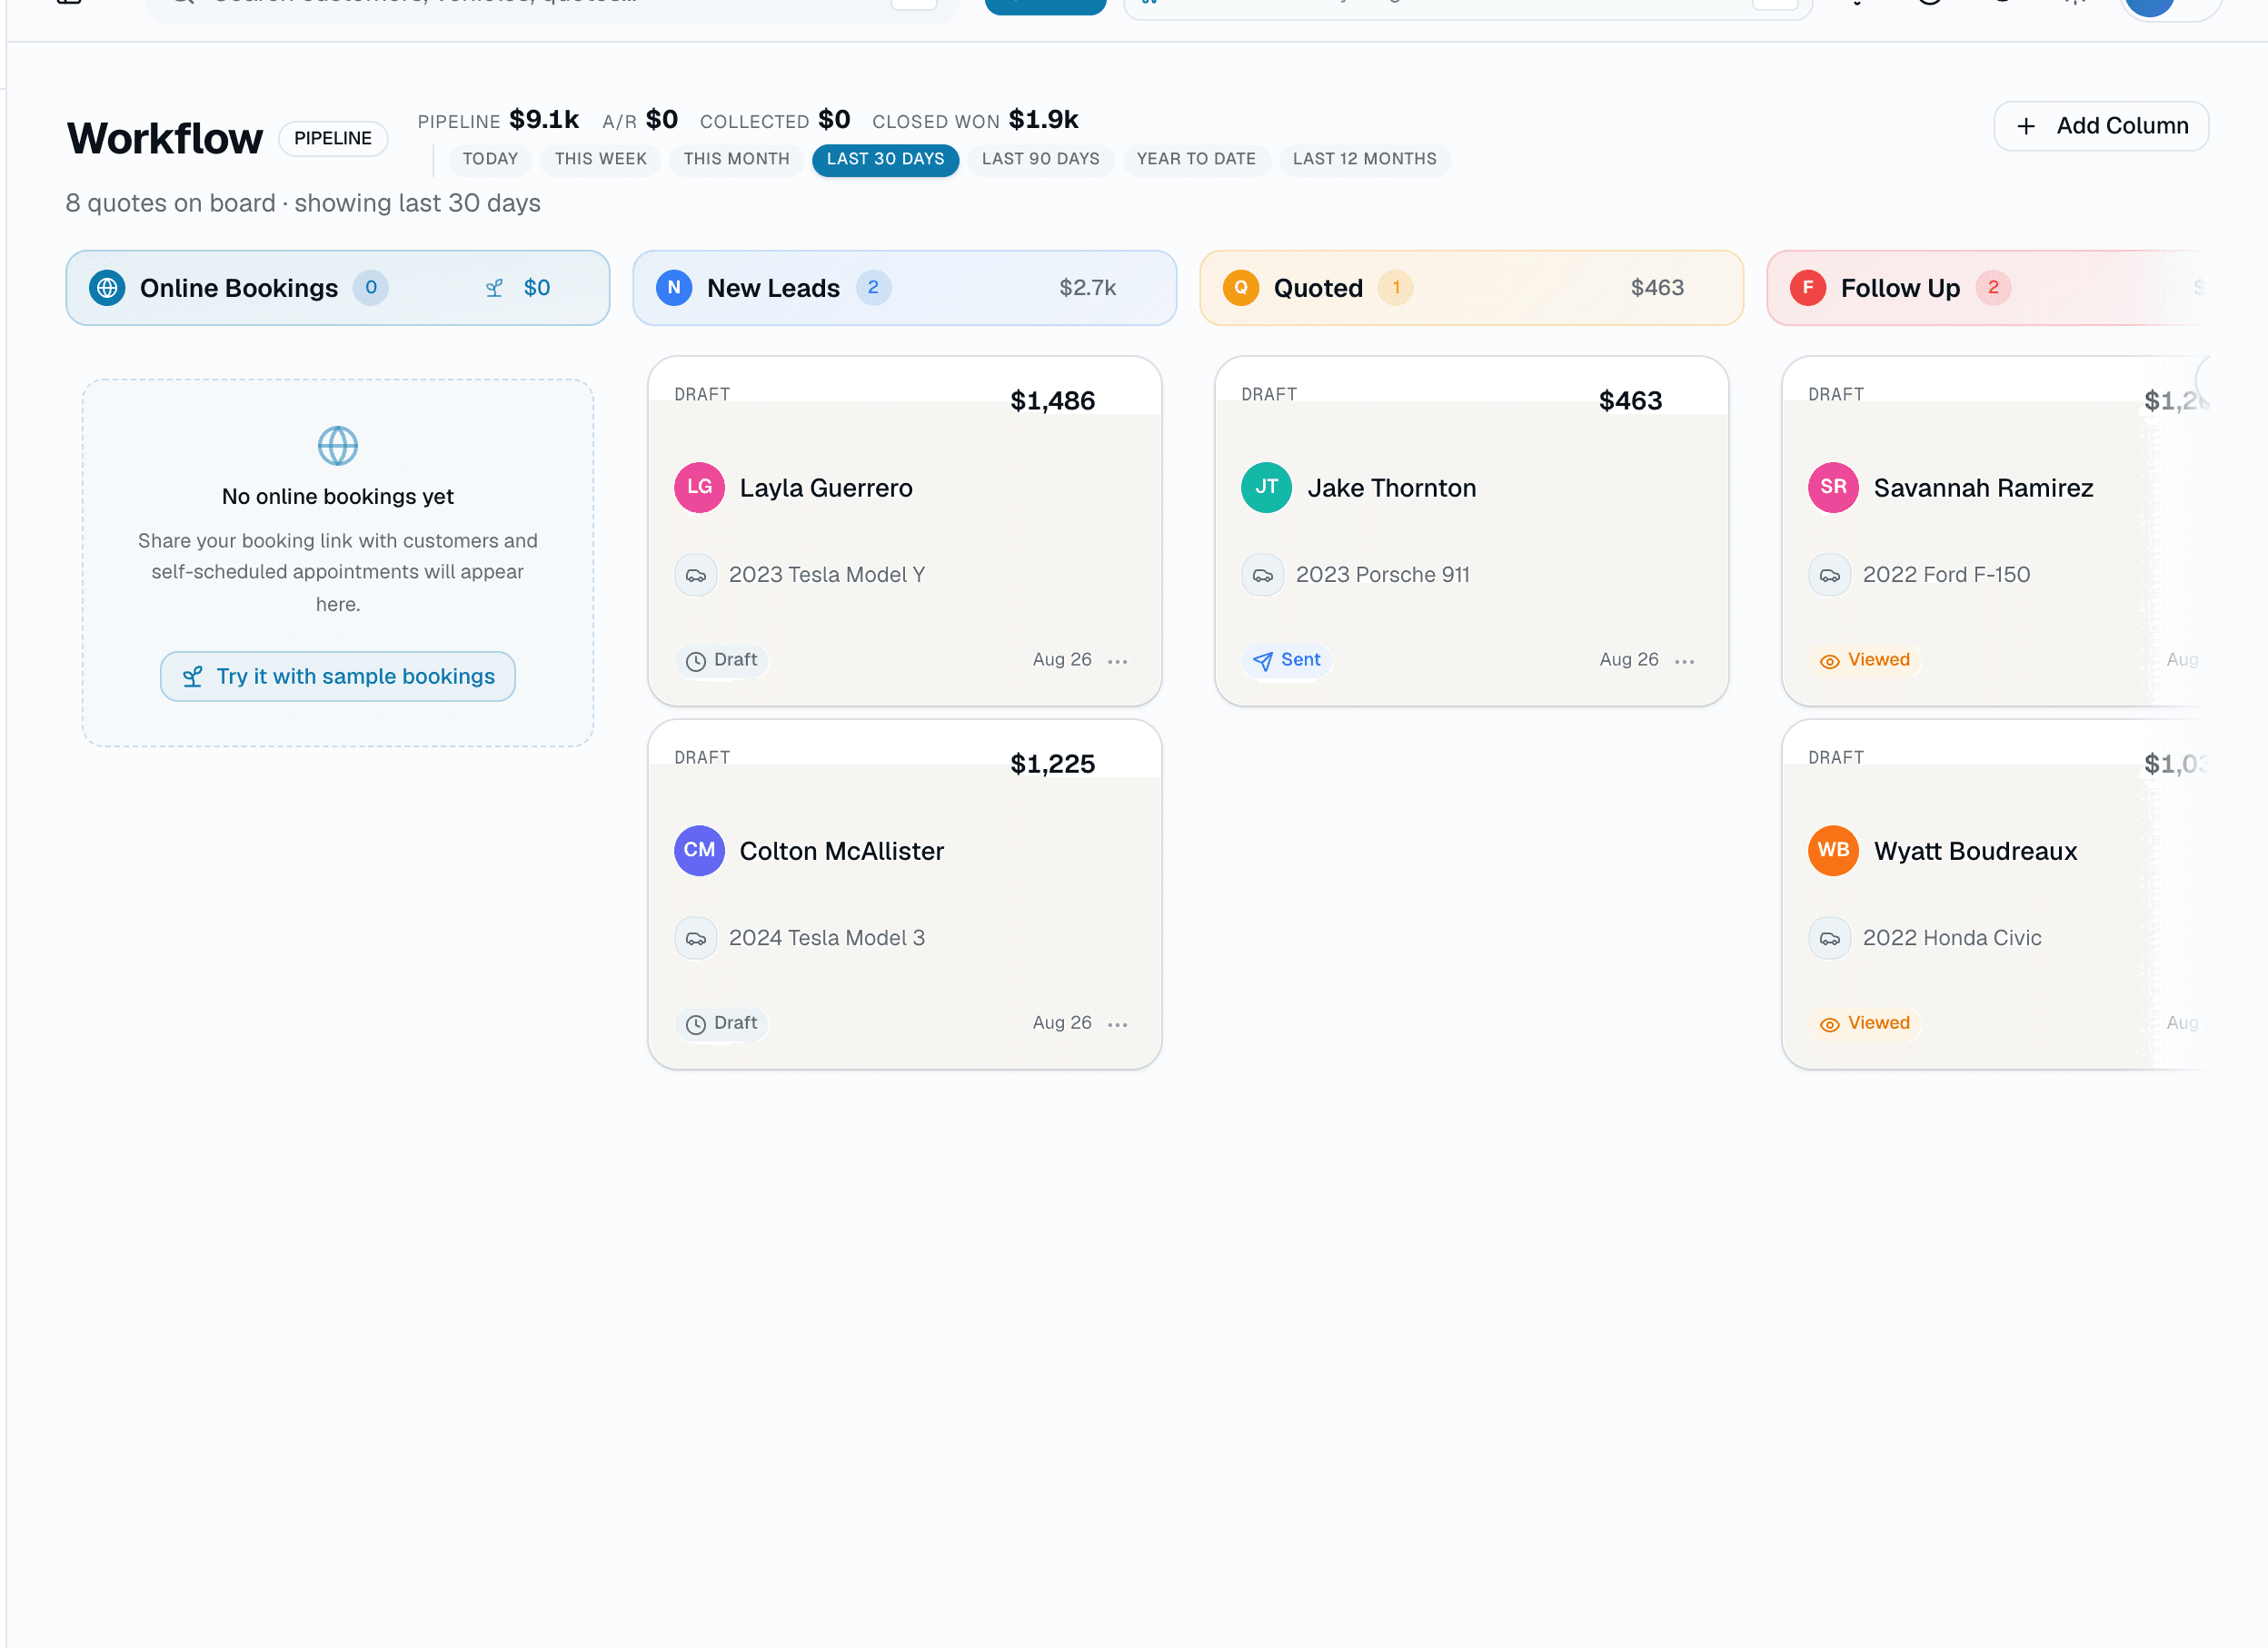The image size is (2268, 1648).
Task: Click Wyatt Boudreaux's WB avatar
Action: [x=1833, y=851]
